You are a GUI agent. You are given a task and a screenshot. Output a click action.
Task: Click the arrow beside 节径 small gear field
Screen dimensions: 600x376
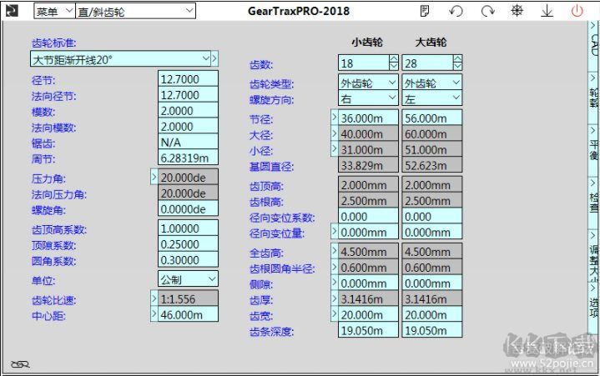tap(334, 117)
